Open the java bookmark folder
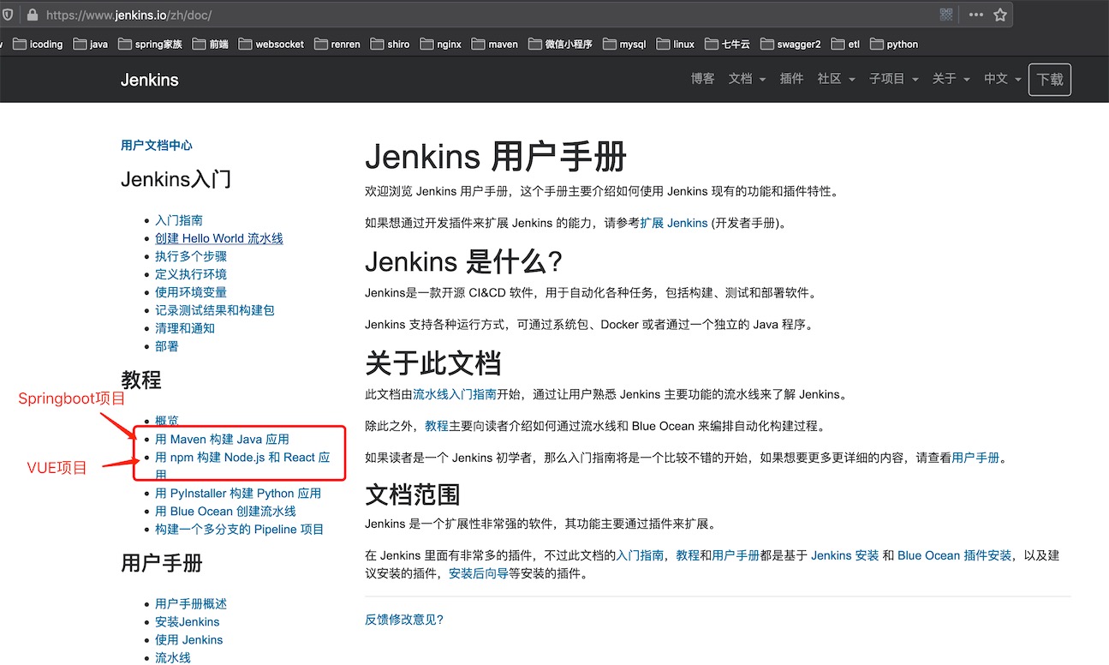The image size is (1109, 665). point(90,44)
